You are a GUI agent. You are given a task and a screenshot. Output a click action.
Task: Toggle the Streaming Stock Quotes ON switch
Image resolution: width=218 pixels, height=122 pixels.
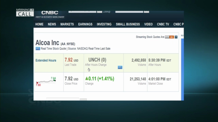(x=169, y=37)
